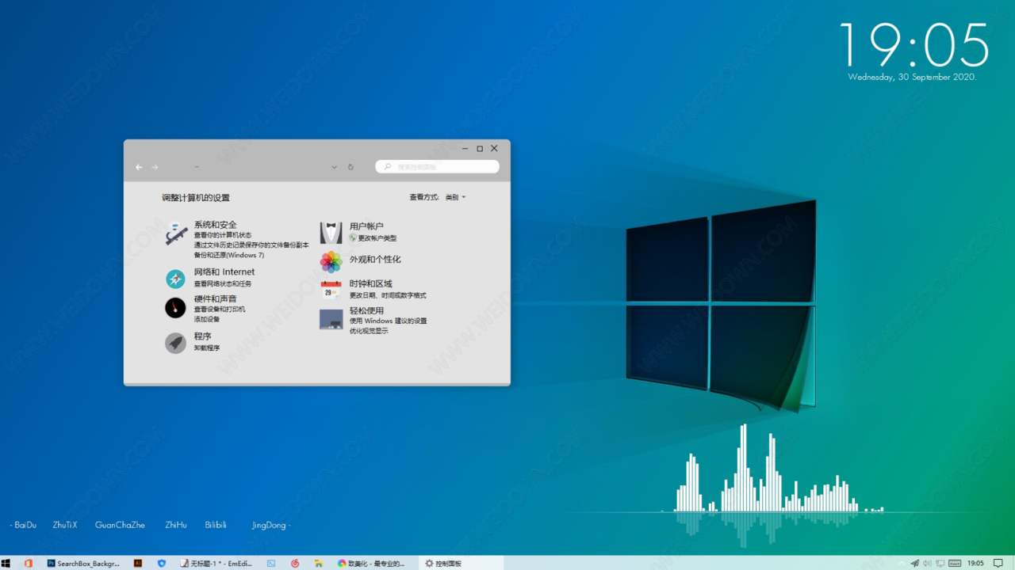Screen dimensions: 1015x570
Task: Open the 程序 heading link
Action: [x=202, y=336]
